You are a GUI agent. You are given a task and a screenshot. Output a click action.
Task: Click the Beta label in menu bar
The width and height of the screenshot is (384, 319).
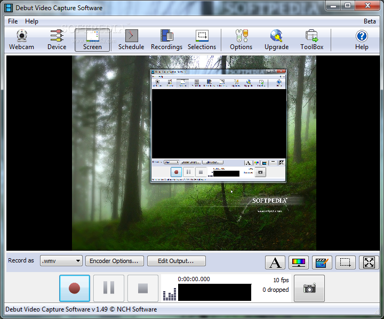(x=370, y=21)
